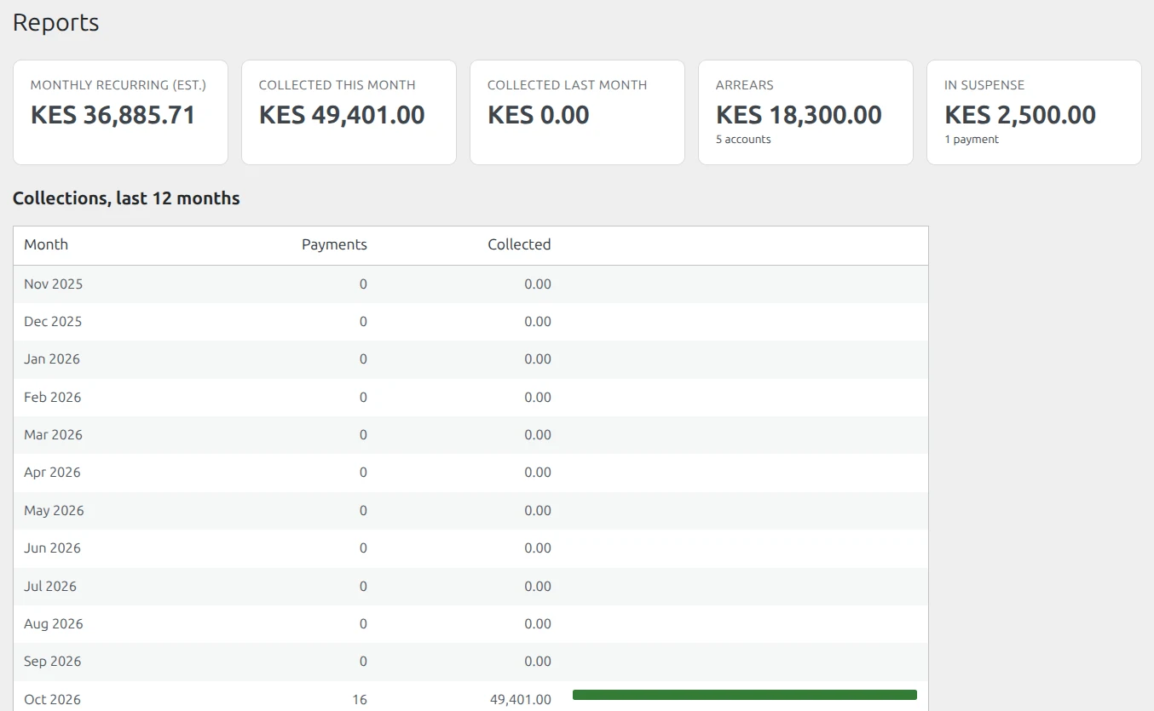The image size is (1154, 711).
Task: Select the Nov 2025 row label
Action: click(53, 284)
